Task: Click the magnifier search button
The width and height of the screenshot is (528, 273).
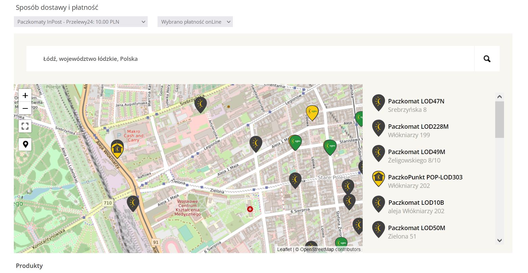Action: [487, 59]
